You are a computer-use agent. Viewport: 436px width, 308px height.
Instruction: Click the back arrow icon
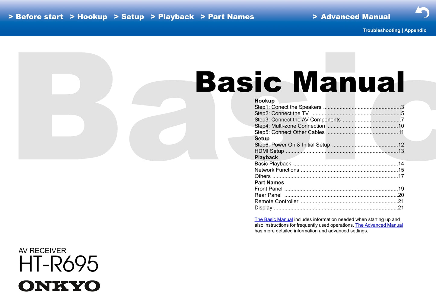click(x=422, y=12)
